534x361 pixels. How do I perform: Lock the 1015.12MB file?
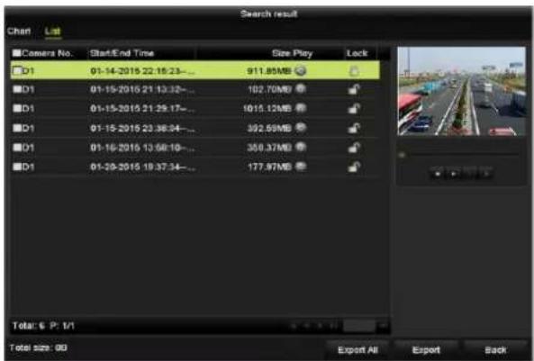[354, 109]
